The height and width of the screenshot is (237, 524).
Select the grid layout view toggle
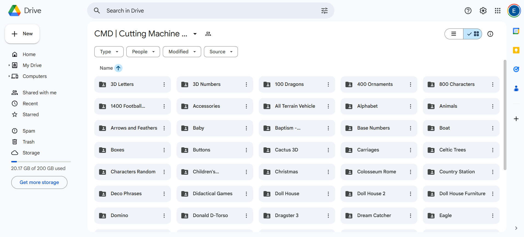[x=473, y=34]
